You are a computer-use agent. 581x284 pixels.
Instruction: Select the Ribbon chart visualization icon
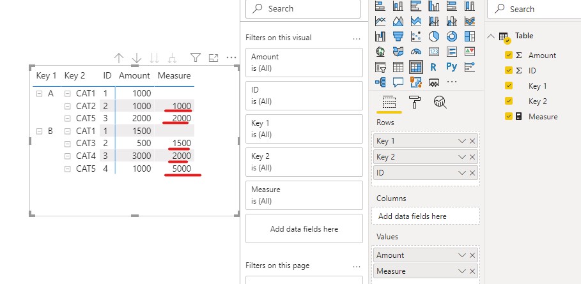click(470, 21)
